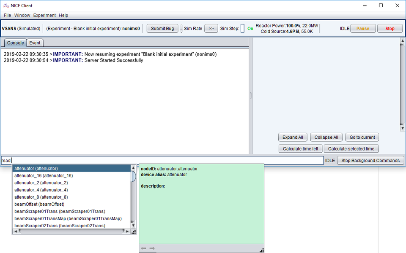406x253 pixels.
Task: Click the left arrow of the horizontal scrollbar
Action: coord(16,231)
